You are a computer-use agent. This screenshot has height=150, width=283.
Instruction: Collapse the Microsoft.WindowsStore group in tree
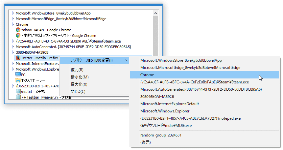point(13,13)
